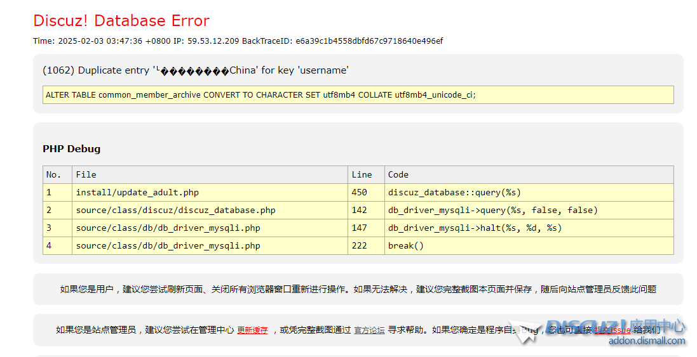Click the ALTER TABLE SQL statement box
Screen dimensions: 697x357
(358, 95)
